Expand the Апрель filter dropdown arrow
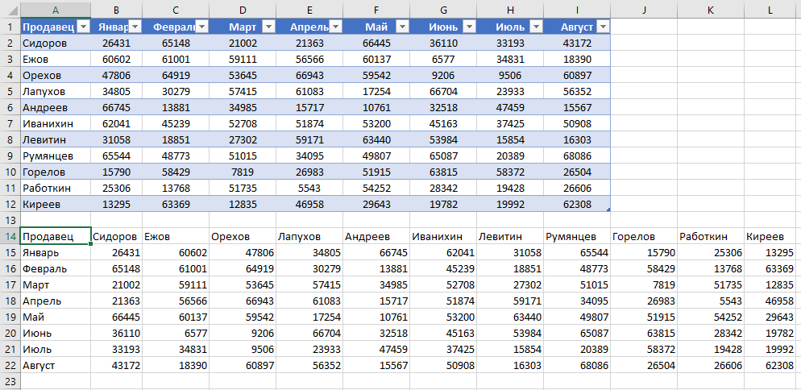Image resolution: width=801 pixels, height=390 pixels. 335,27
